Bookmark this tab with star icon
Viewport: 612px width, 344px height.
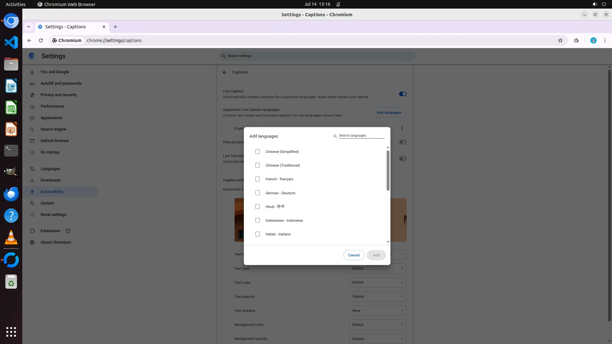(x=560, y=40)
